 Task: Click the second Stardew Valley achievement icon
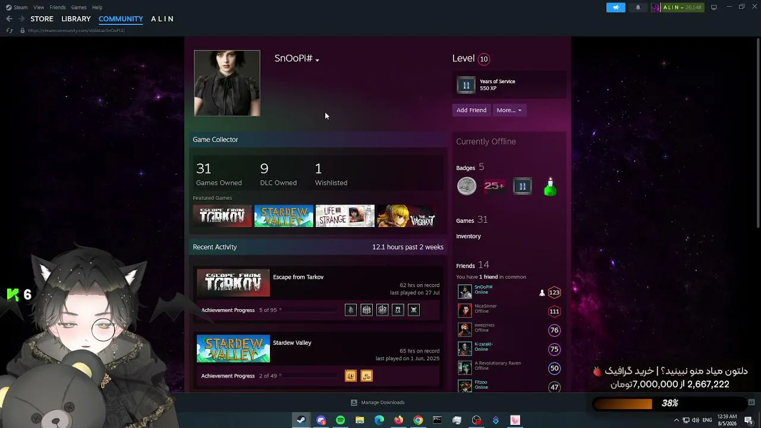(366, 376)
